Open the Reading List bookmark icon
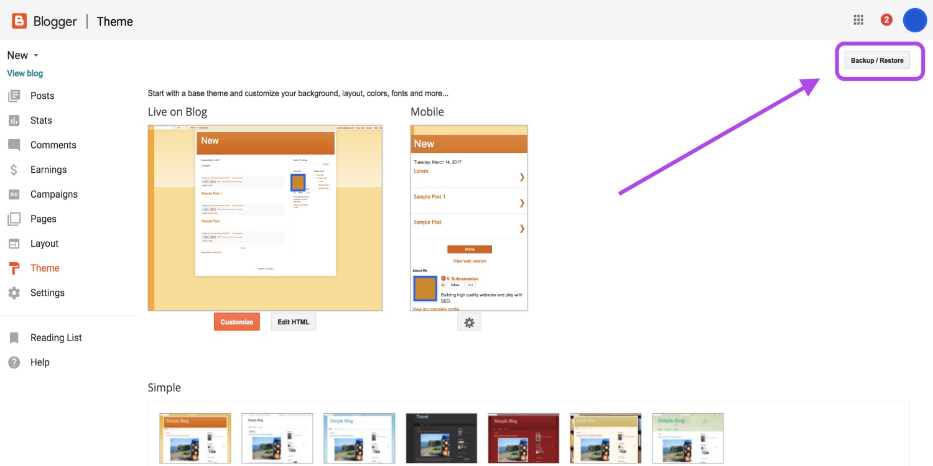Image resolution: width=933 pixels, height=466 pixels. 14,337
